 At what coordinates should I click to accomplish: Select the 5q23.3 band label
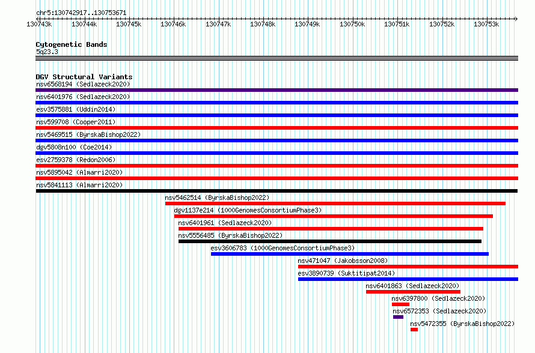pos(47,52)
